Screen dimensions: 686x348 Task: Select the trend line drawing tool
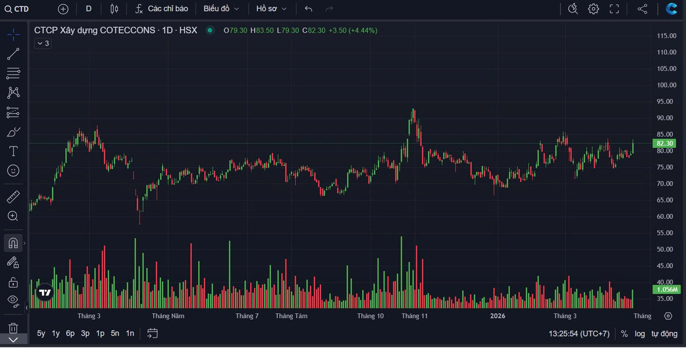tap(13, 54)
